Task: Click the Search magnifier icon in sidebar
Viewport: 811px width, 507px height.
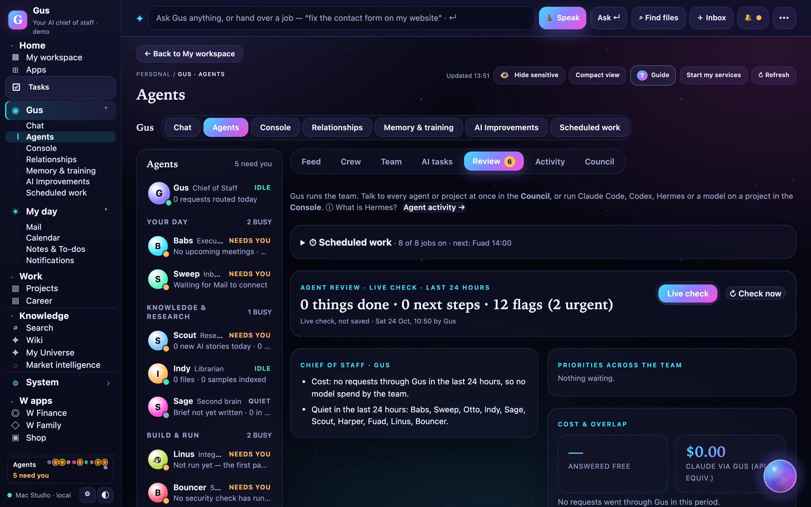Action: click(x=16, y=328)
